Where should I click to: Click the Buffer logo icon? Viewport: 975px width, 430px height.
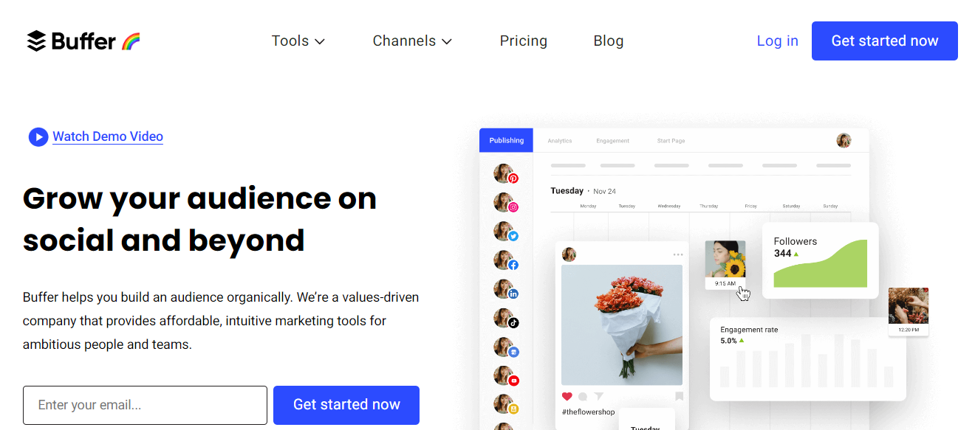click(36, 41)
